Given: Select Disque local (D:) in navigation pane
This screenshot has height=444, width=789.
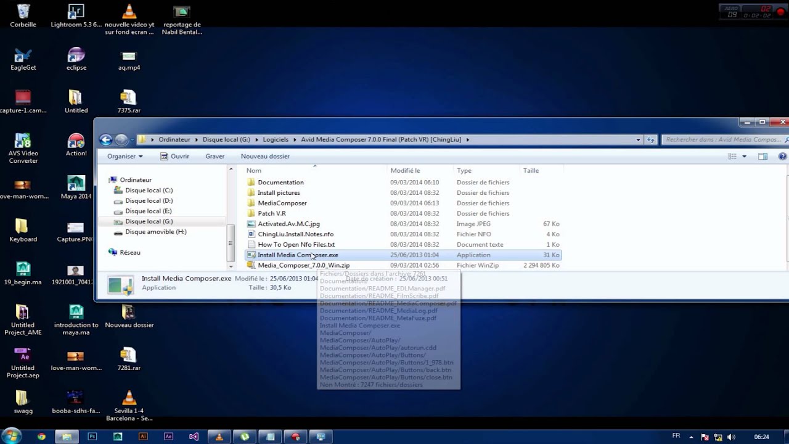Looking at the screenshot, I should pyautogui.click(x=149, y=201).
